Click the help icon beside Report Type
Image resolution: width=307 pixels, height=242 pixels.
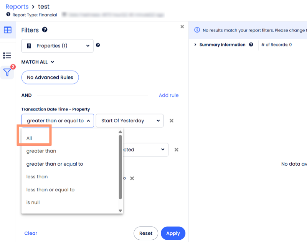click(x=8, y=15)
